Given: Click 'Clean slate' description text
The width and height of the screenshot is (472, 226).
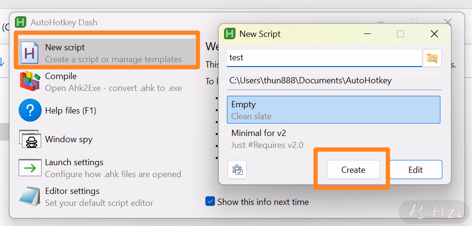Looking at the screenshot, I should (x=251, y=116).
